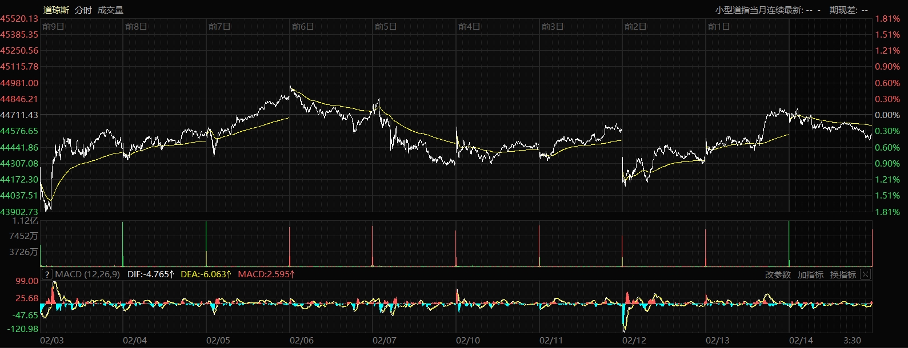The width and height of the screenshot is (908, 348).
Task: Select the 前1日 day marker
Action: pyautogui.click(x=719, y=27)
